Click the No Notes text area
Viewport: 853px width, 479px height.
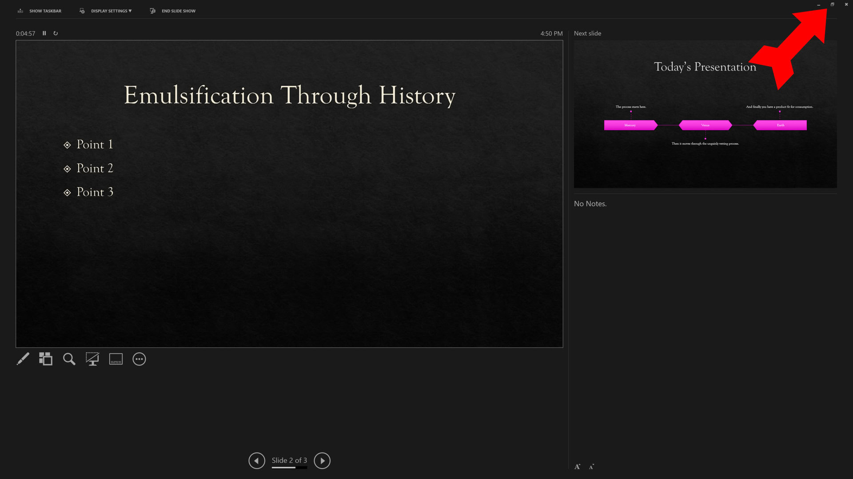click(590, 204)
